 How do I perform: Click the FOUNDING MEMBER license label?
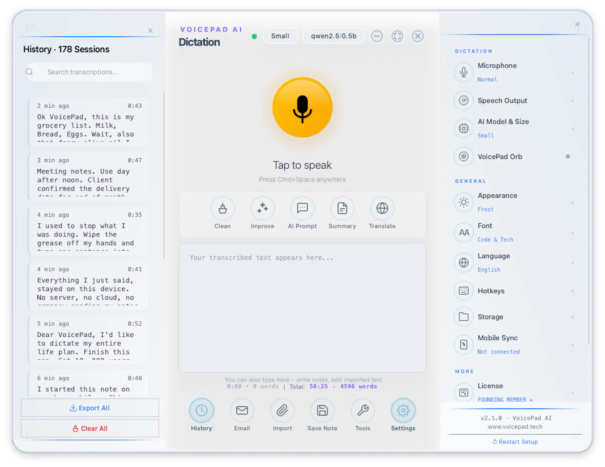coord(505,400)
